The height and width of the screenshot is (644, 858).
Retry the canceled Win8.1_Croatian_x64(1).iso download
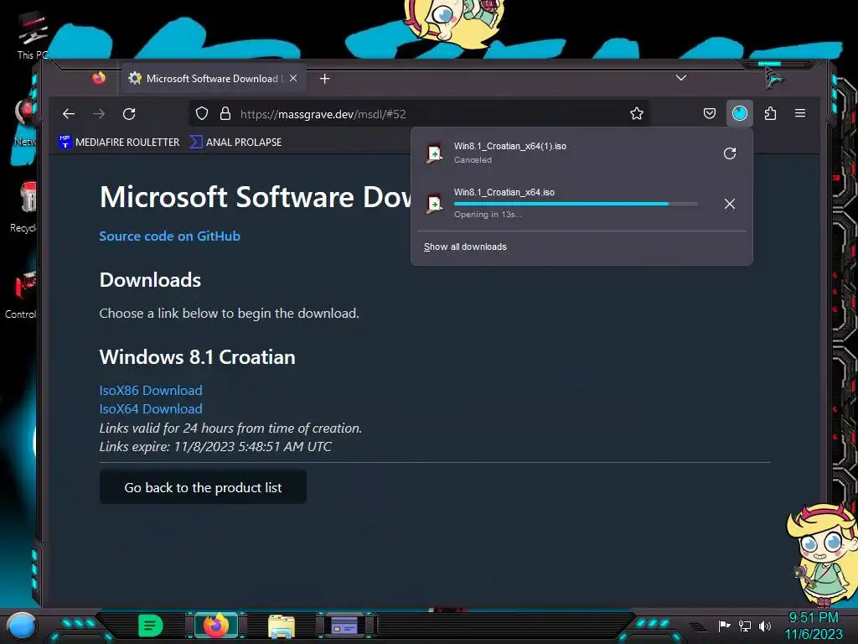click(x=730, y=153)
